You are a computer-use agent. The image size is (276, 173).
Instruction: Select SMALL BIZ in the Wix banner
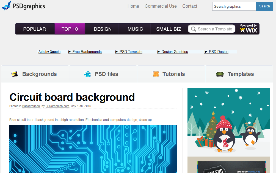tap(169, 29)
